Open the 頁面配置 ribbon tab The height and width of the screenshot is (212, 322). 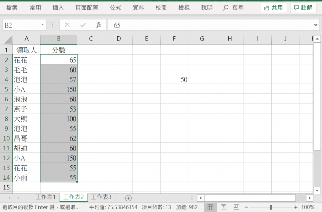pyautogui.click(x=87, y=8)
